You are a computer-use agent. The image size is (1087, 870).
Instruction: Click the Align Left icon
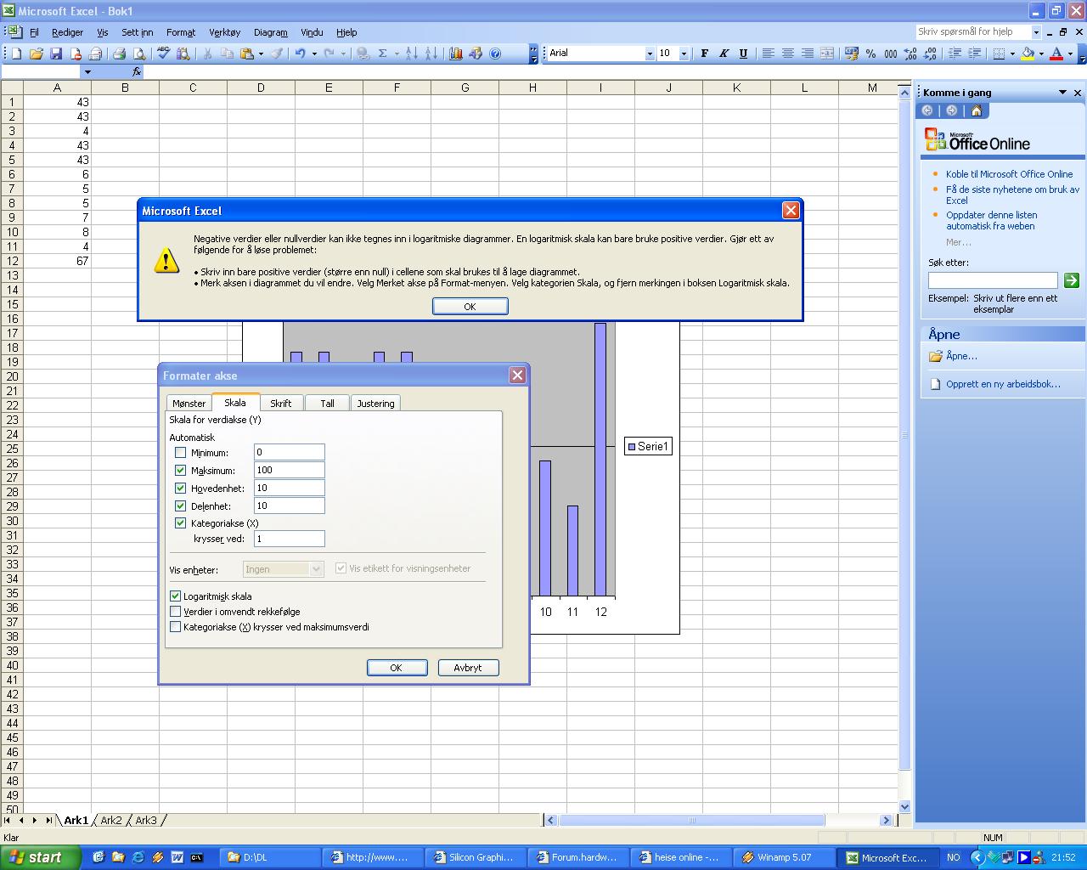(768, 54)
